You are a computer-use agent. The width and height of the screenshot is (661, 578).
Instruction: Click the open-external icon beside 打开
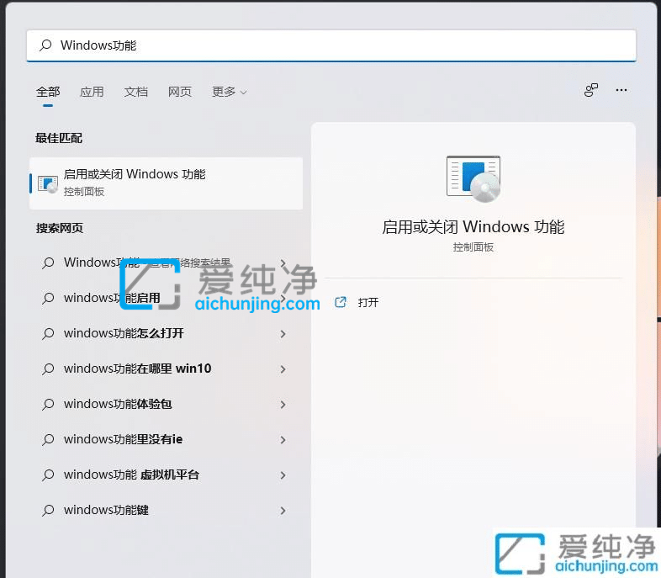(341, 302)
